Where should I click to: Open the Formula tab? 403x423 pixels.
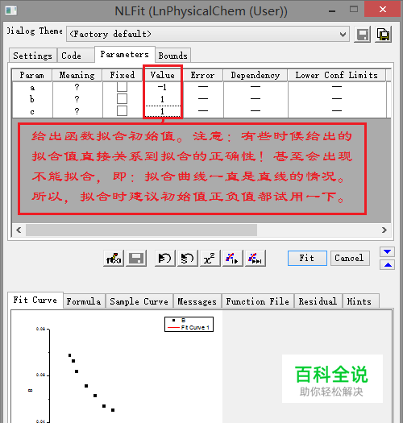pyautogui.click(x=84, y=301)
